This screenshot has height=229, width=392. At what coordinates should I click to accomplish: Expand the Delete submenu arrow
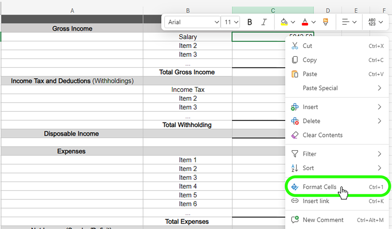pyautogui.click(x=379, y=121)
